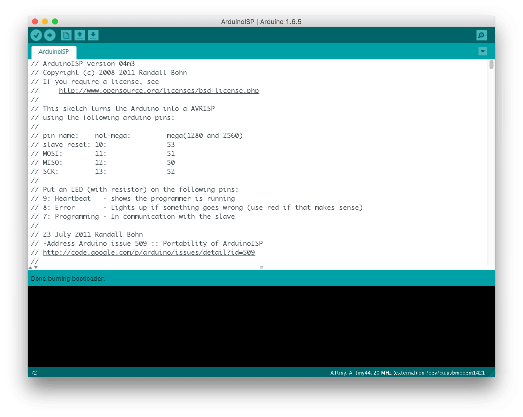Screen dimensions: 523x417
Task: Click the '9: Heartbeat' comment line
Action: 133,199
